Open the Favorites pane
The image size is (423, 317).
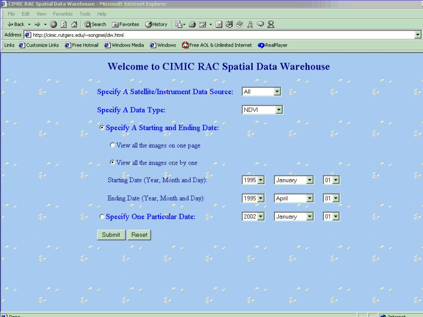(x=126, y=24)
